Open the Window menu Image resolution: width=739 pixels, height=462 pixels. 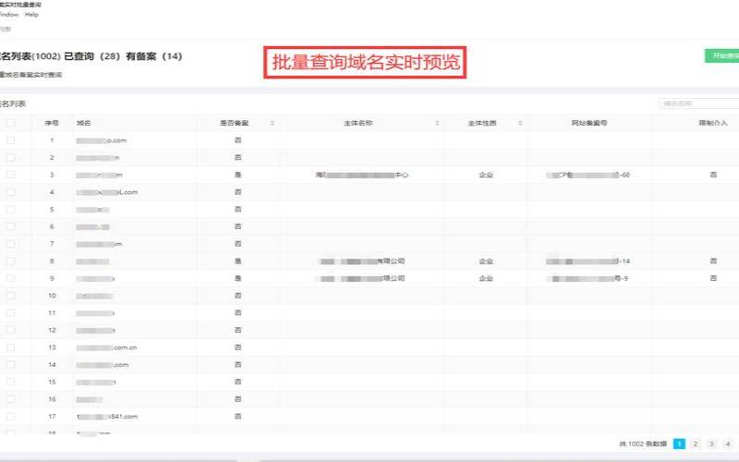point(8,15)
